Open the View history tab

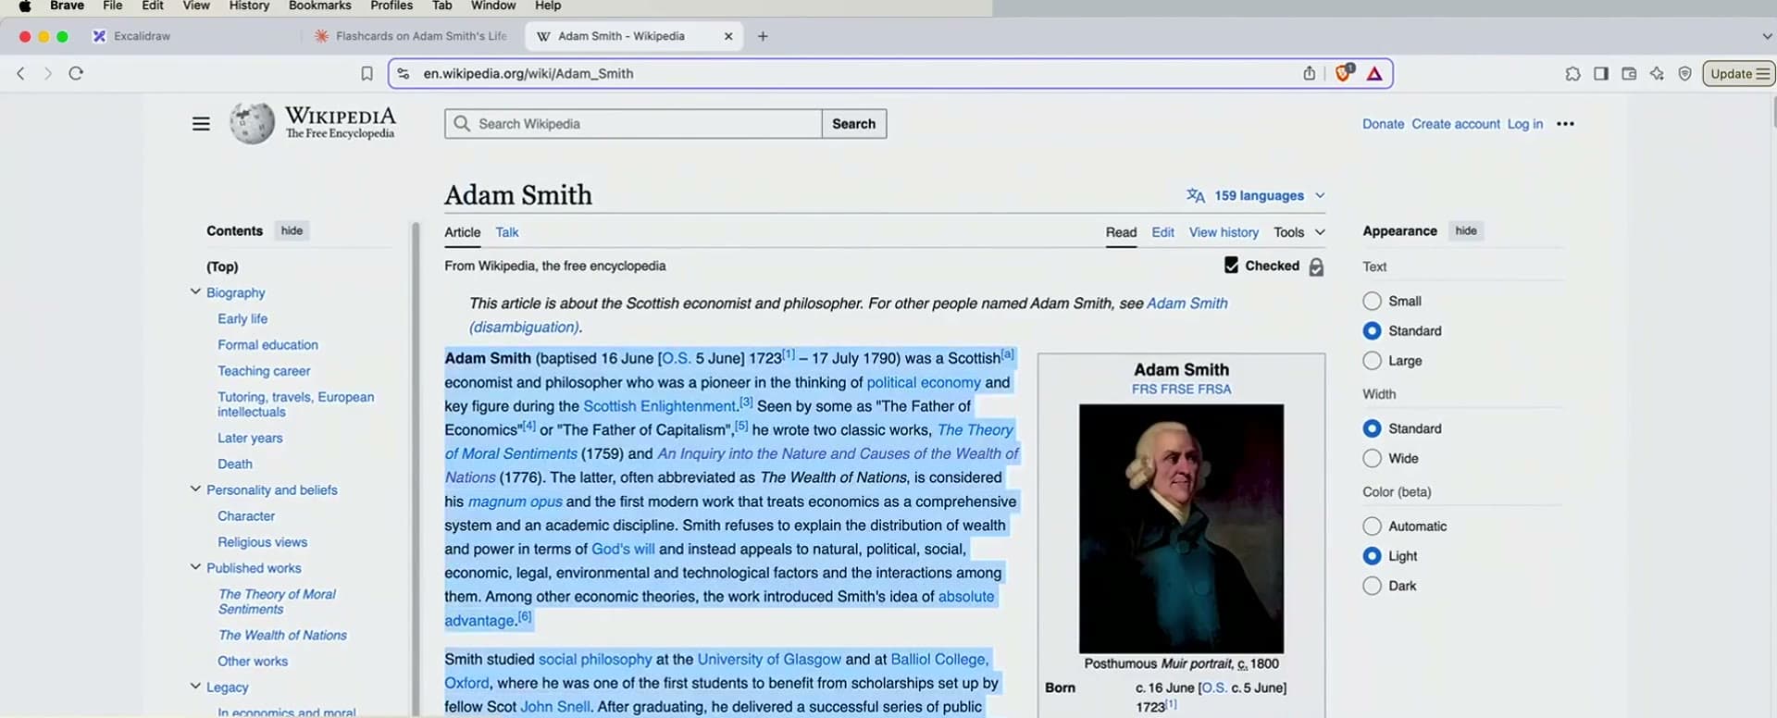[1224, 232]
